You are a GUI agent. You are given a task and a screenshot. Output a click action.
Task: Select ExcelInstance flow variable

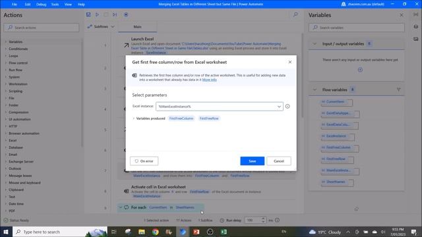[x=338, y=136]
